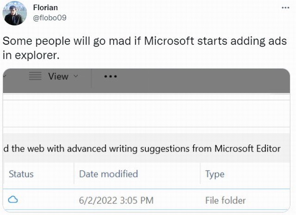Click Explorer's See more ellipsis button
This screenshot has height=215, width=296.
[111, 77]
